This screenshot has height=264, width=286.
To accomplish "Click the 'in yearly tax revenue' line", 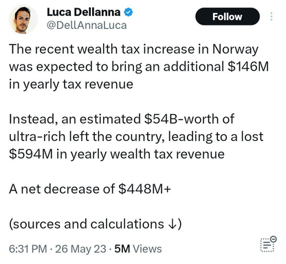I will [x=71, y=85].
